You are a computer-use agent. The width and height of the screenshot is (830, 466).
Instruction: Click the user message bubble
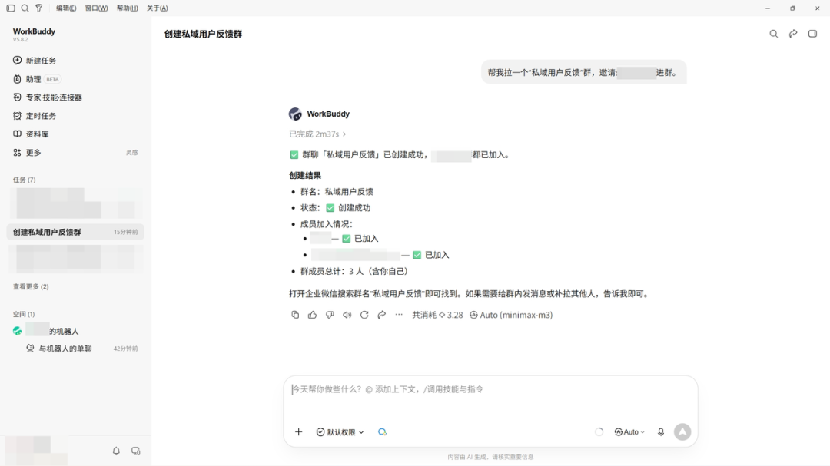tap(584, 72)
